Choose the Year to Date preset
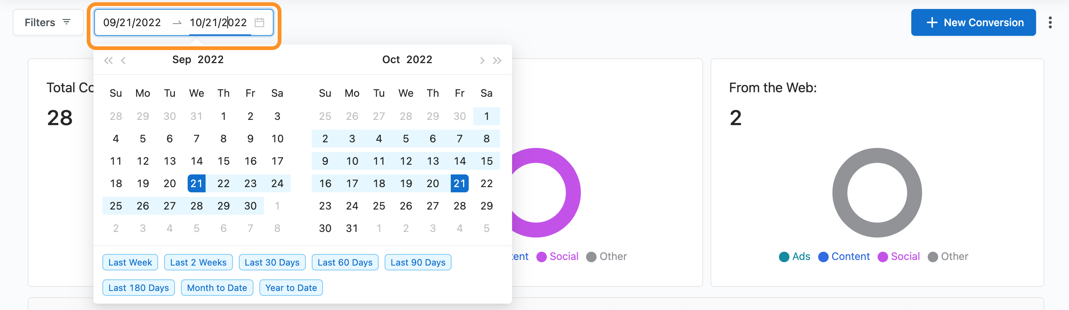 point(291,288)
